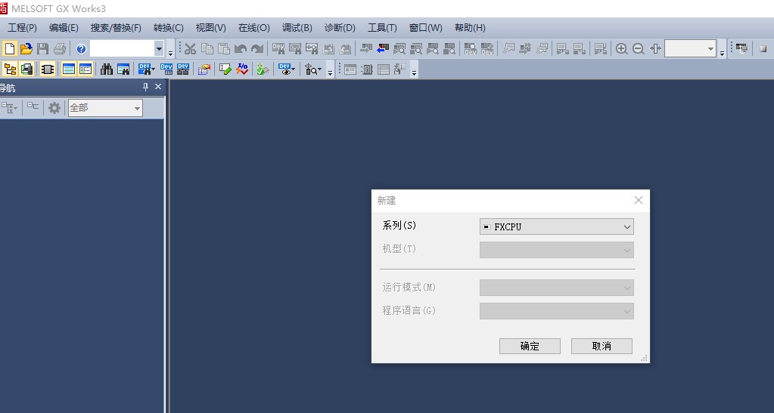Close the 新建 dialog with X
774x413 pixels.
(x=638, y=200)
